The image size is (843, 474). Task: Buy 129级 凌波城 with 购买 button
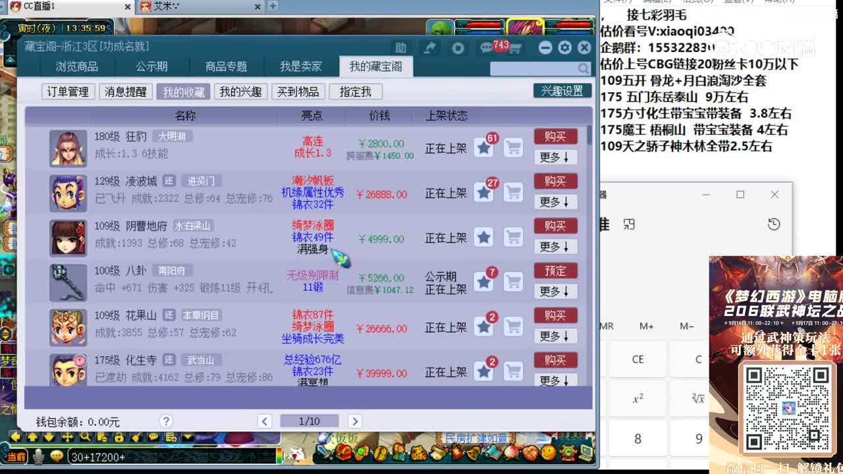[555, 181]
